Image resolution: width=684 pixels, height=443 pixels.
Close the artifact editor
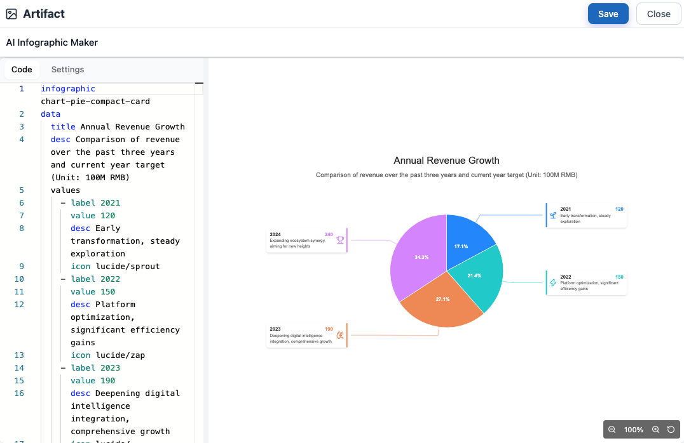click(659, 14)
